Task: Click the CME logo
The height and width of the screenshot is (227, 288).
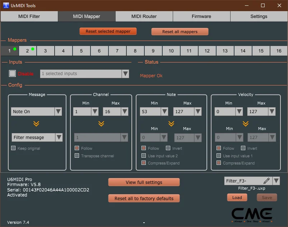Action: [x=252, y=214]
